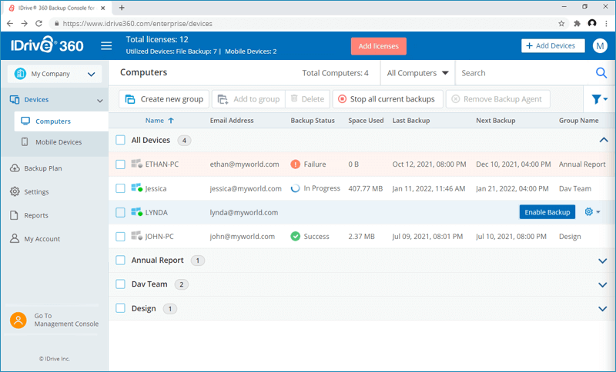The height and width of the screenshot is (372, 616).
Task: Bookmark this page with star icon
Action: pos(561,24)
